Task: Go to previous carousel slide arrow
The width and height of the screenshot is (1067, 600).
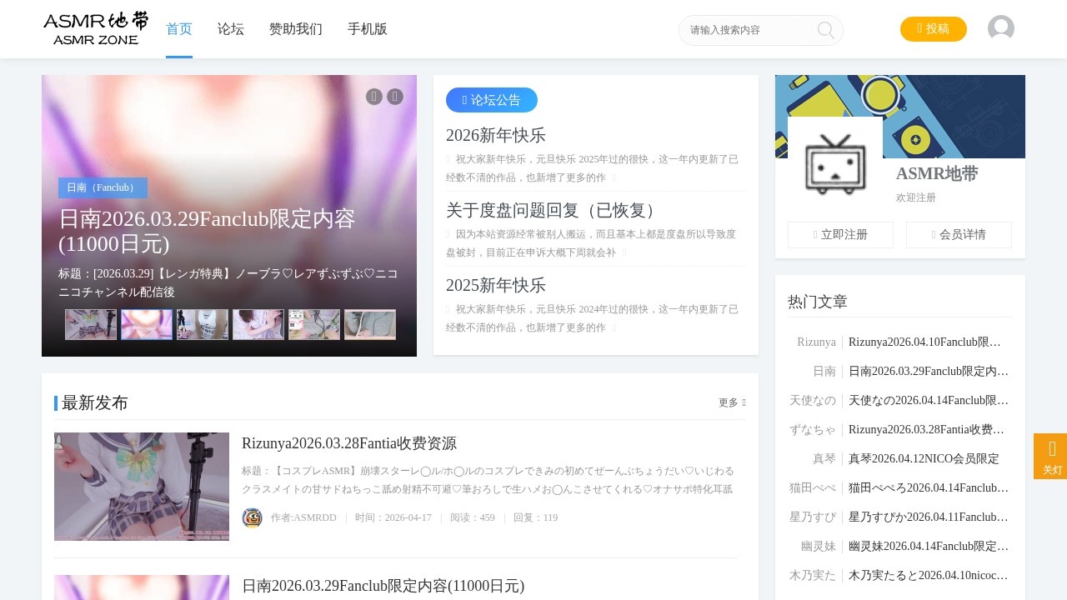Action: click(x=374, y=97)
